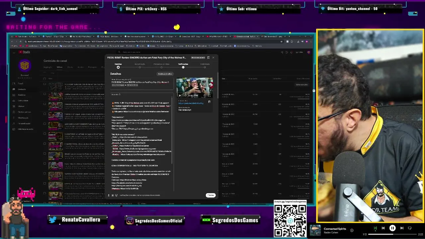The image size is (425, 239).
Task: Open Painel in the Studio sidebar
Action: click(x=21, y=84)
